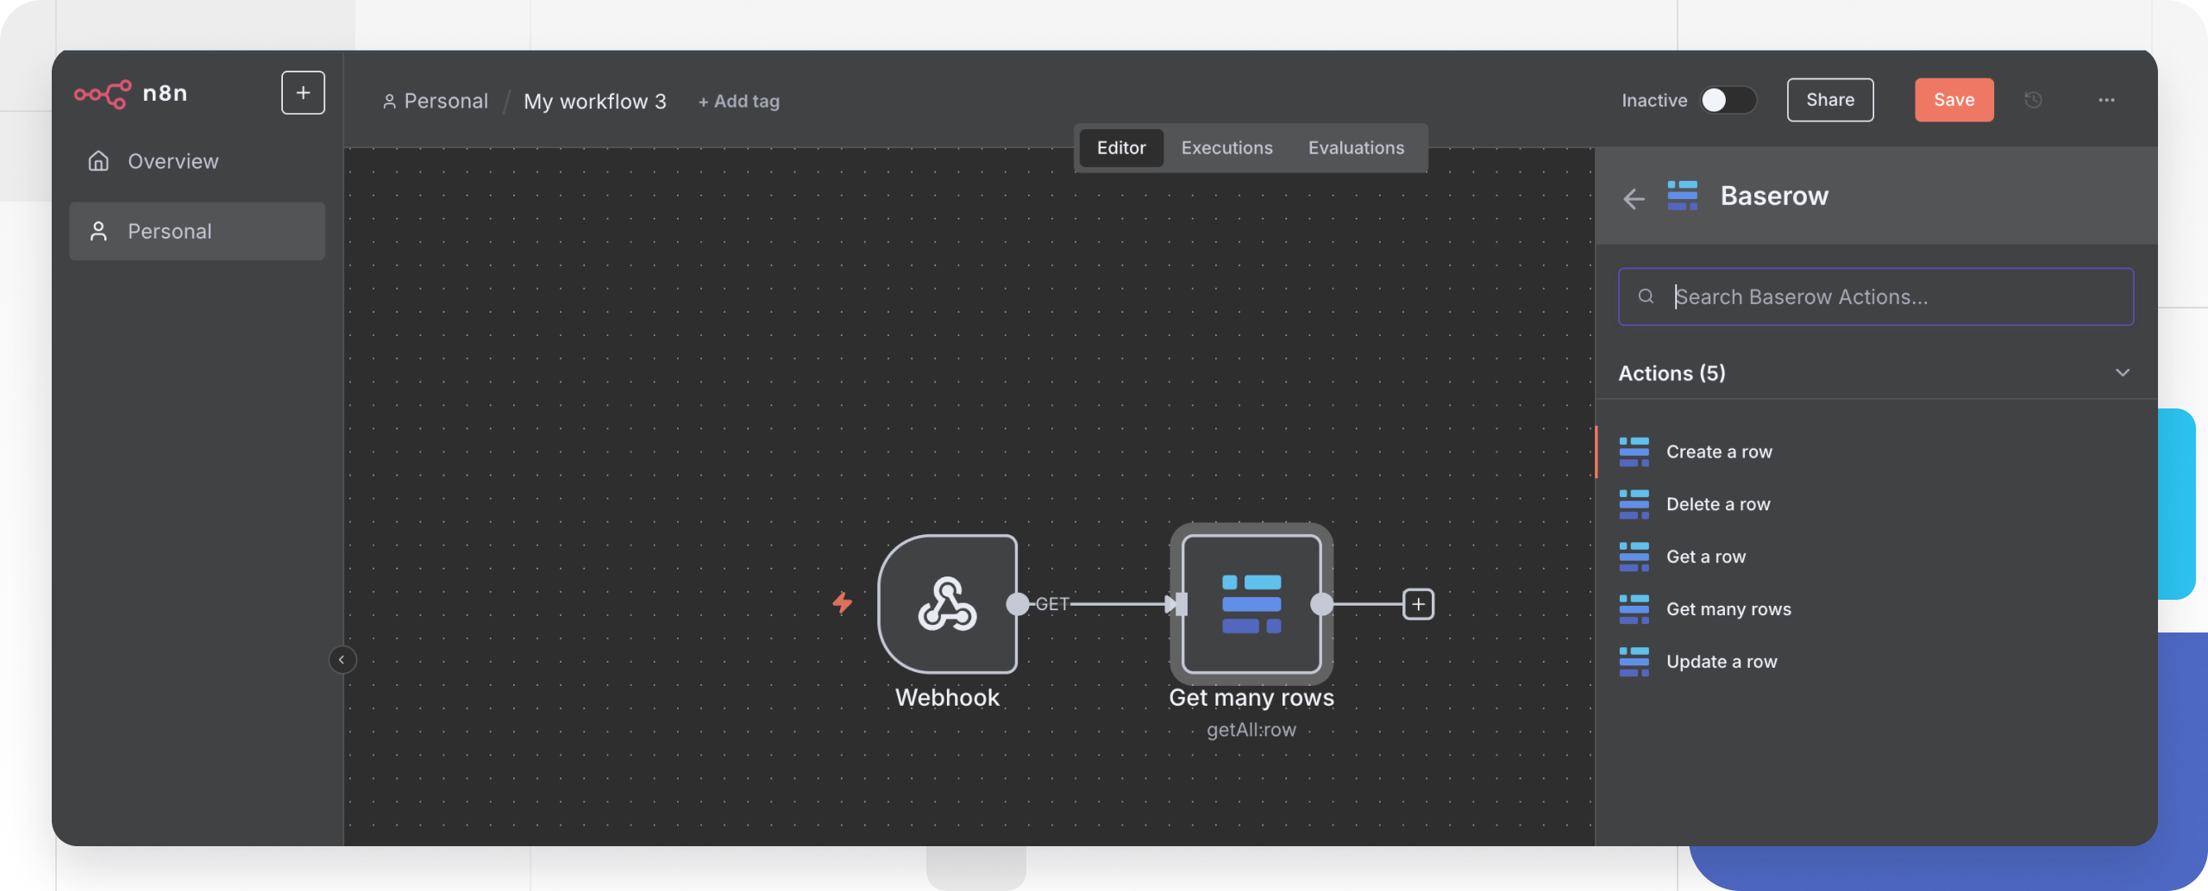Collapse the left sidebar with arrow button
This screenshot has height=891, width=2208.
(342, 659)
